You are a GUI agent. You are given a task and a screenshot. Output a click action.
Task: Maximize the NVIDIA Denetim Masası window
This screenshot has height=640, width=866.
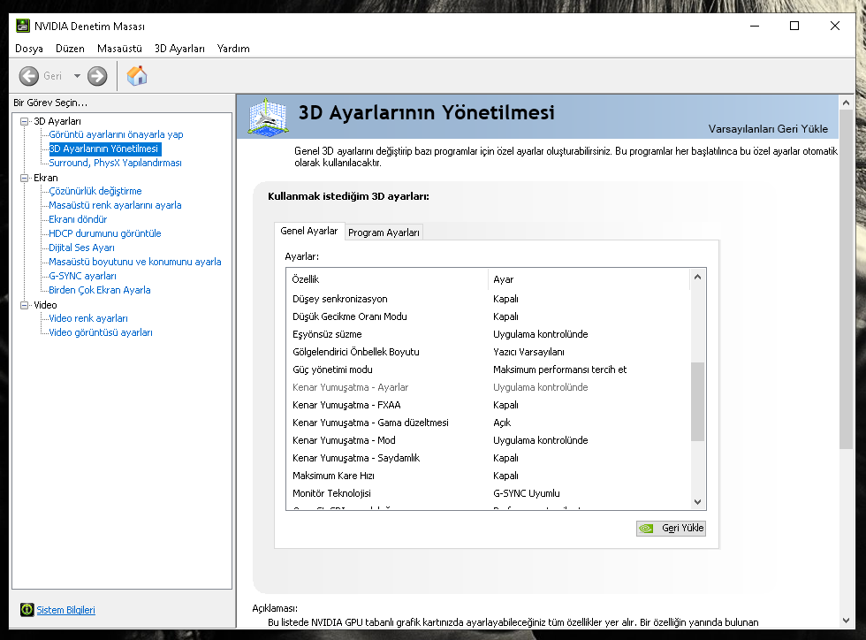[794, 26]
